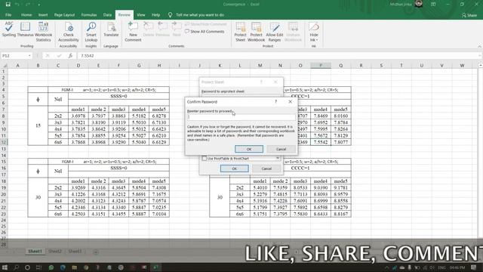Switch to the Formulas tab
Screen dimensions: 483x272
89,15
